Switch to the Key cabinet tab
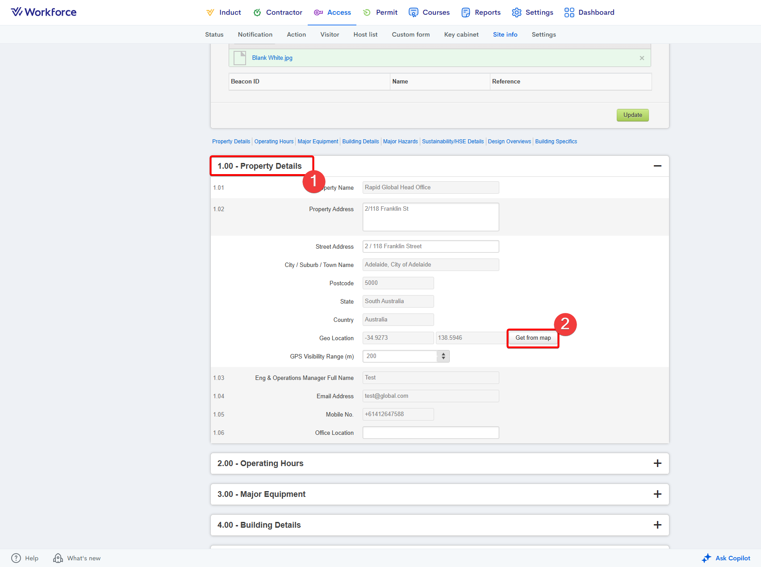 [x=461, y=34]
